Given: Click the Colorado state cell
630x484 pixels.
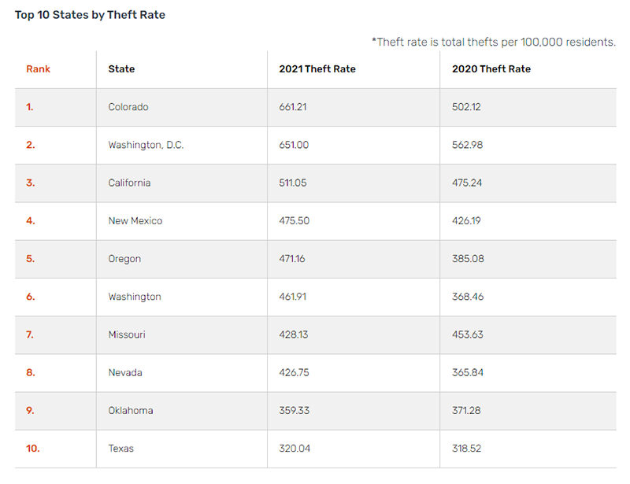Looking at the screenshot, I should click(128, 107).
